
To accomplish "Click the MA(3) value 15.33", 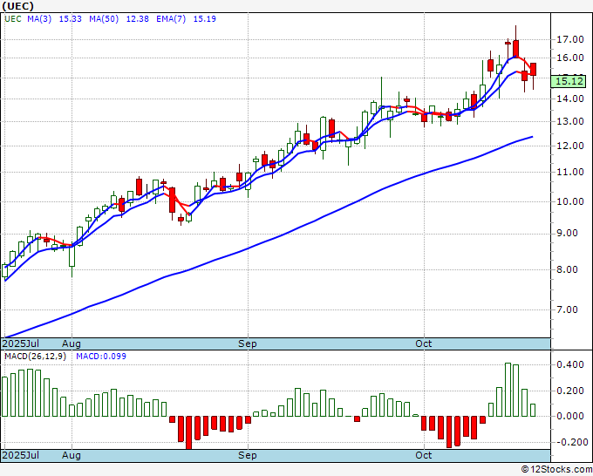I will (x=71, y=19).
